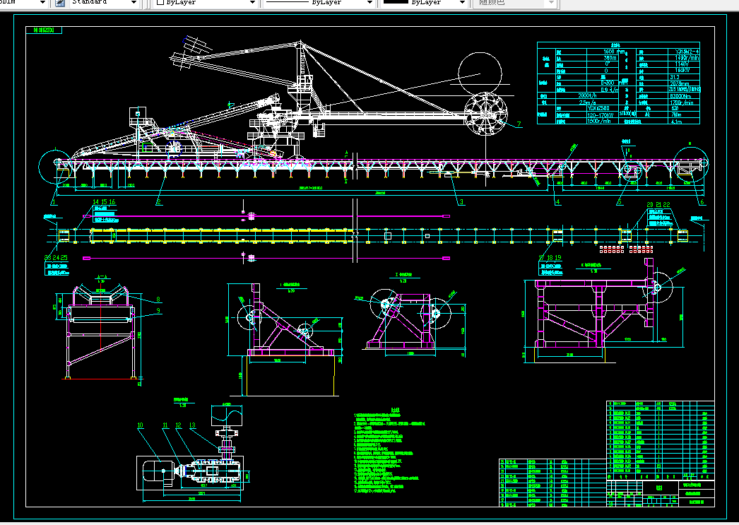This screenshot has height=525, width=739.
Task: Select callout number 24 on the plan view
Action: coord(56,258)
